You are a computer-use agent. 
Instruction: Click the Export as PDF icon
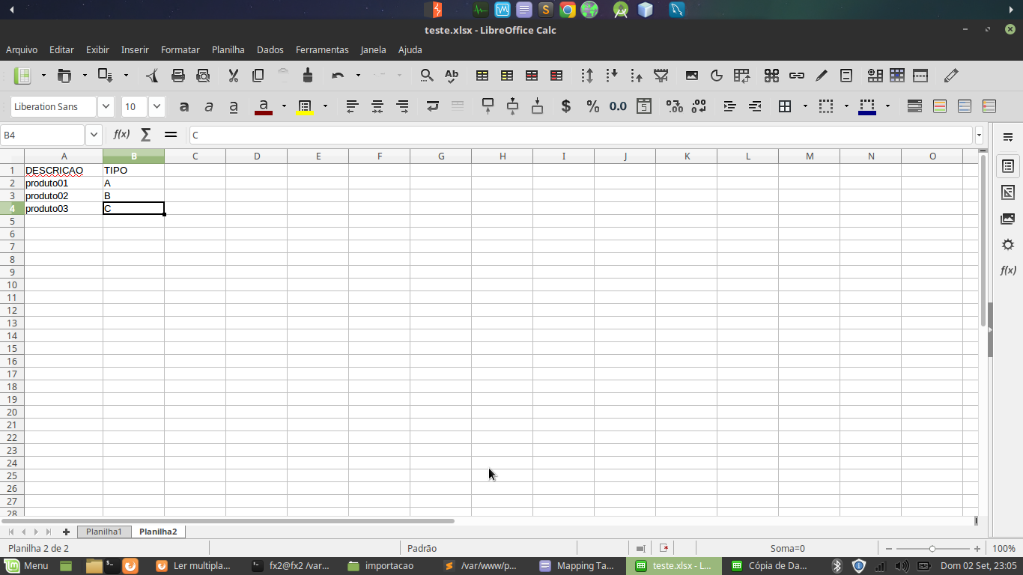(152, 76)
